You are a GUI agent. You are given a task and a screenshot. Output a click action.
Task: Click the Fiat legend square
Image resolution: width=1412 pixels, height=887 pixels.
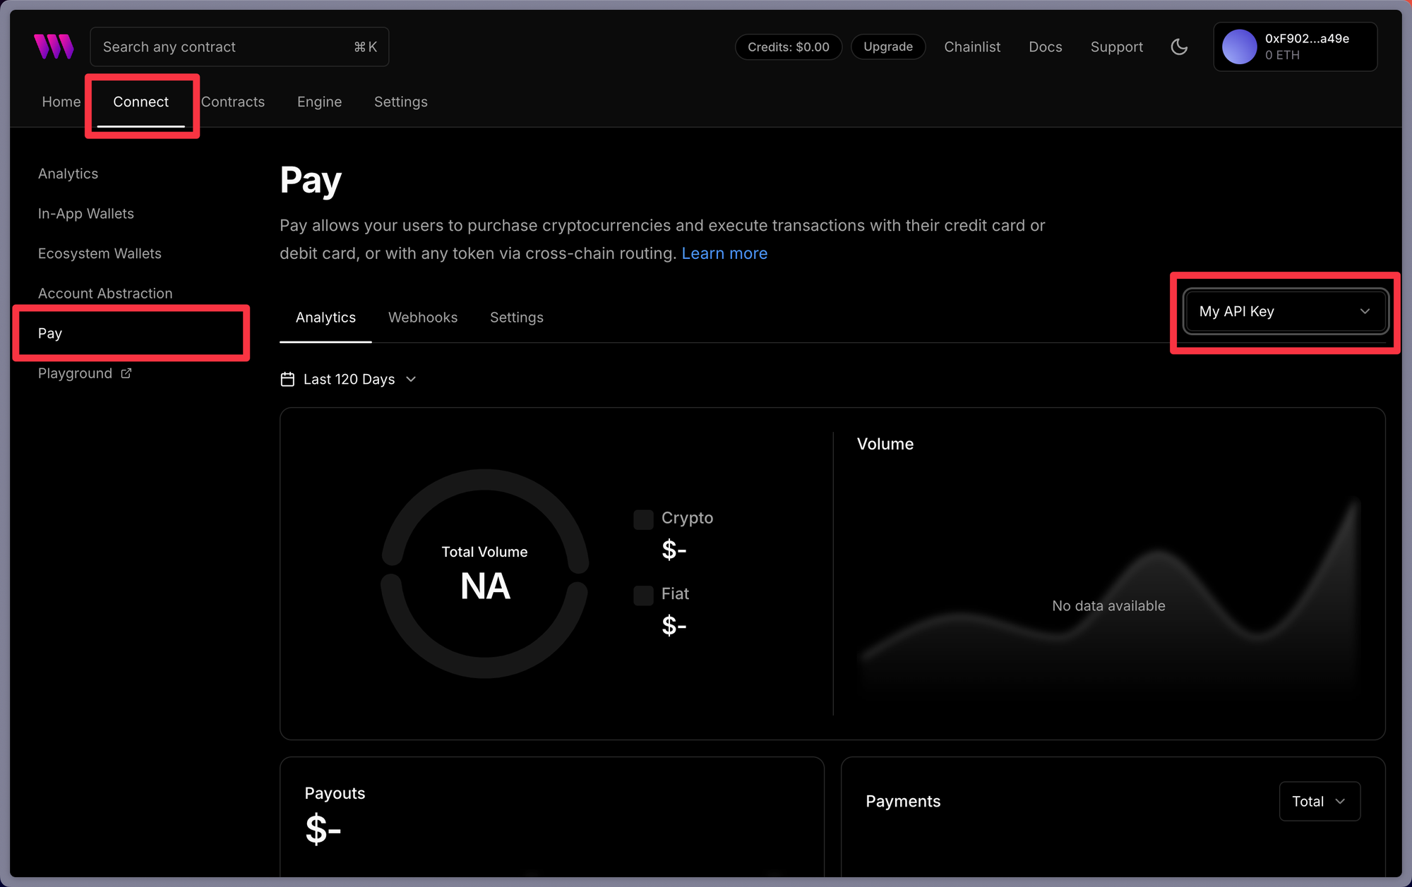pyautogui.click(x=643, y=595)
